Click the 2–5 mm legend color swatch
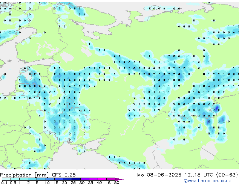The image size is (239, 184). pos(32,179)
